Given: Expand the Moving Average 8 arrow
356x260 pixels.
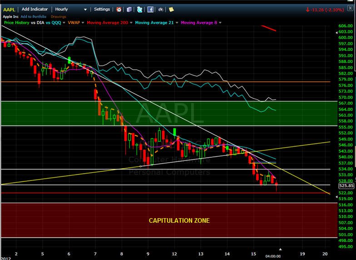Looking at the screenshot, I should pyautogui.click(x=220, y=23).
